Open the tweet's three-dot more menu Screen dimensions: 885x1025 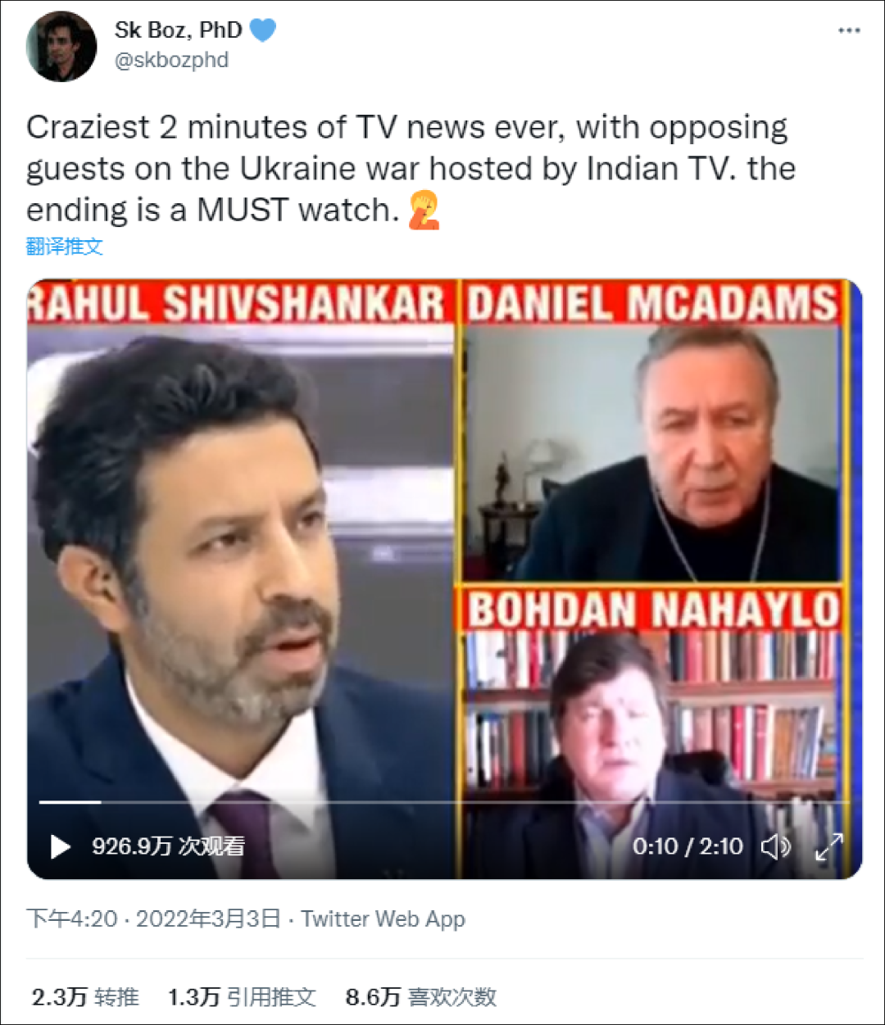pyautogui.click(x=849, y=31)
